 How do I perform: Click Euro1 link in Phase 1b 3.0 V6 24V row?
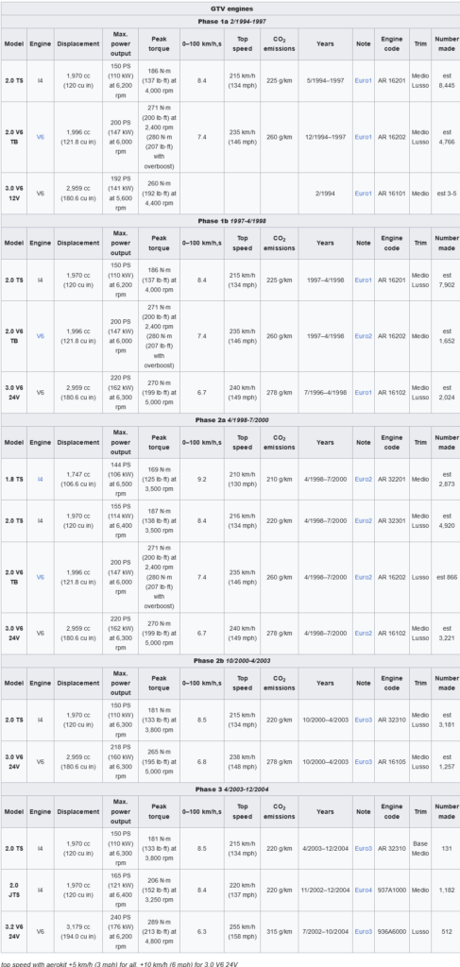(364, 392)
